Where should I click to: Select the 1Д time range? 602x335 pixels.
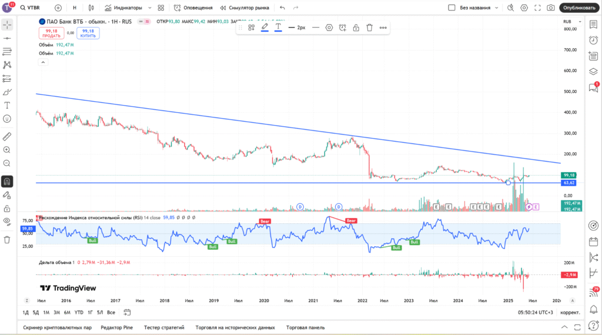point(26,312)
